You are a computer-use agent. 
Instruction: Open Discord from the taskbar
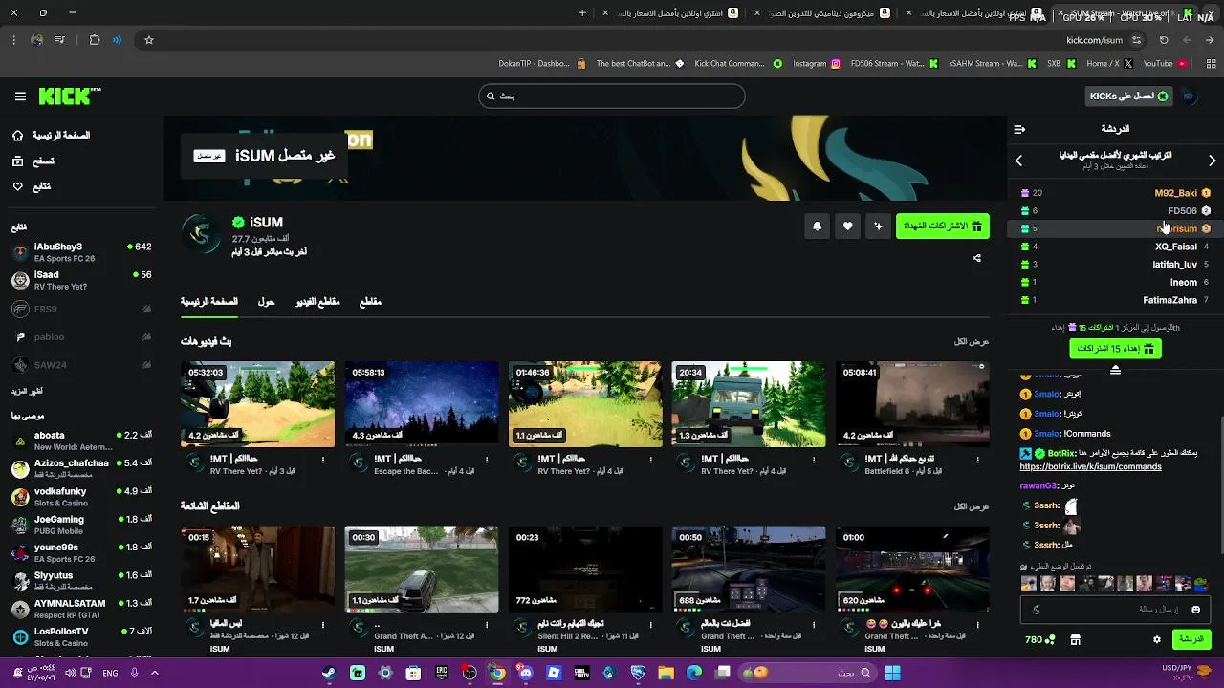click(x=525, y=673)
